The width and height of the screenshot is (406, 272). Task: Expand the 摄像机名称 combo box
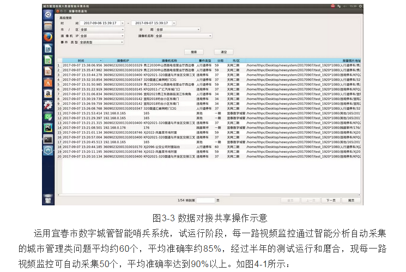pyautogui.click(x=184, y=36)
